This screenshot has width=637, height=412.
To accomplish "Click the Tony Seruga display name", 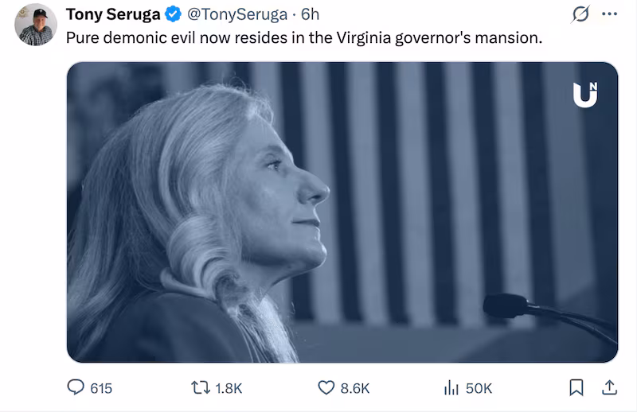I will (x=112, y=15).
